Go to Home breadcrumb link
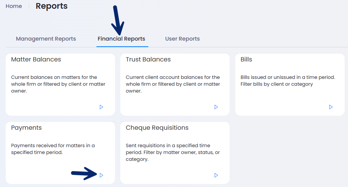 [x=14, y=6]
